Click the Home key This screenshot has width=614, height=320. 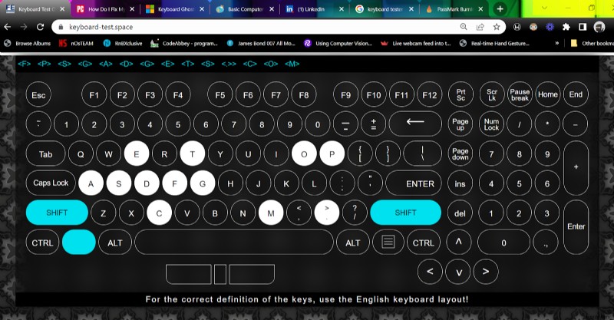pyautogui.click(x=547, y=94)
